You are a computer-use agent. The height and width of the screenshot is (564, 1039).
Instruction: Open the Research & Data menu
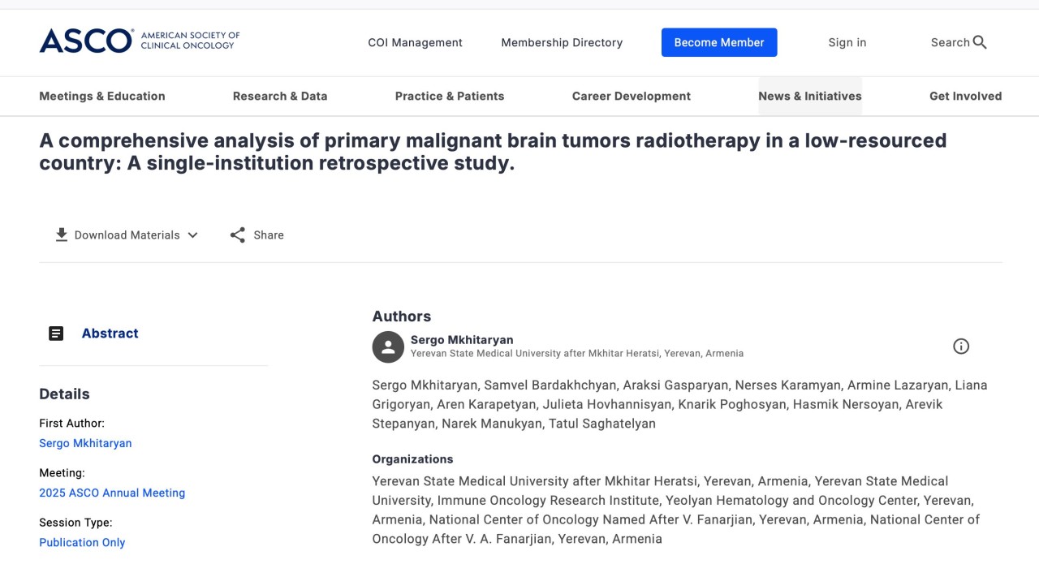tap(280, 96)
